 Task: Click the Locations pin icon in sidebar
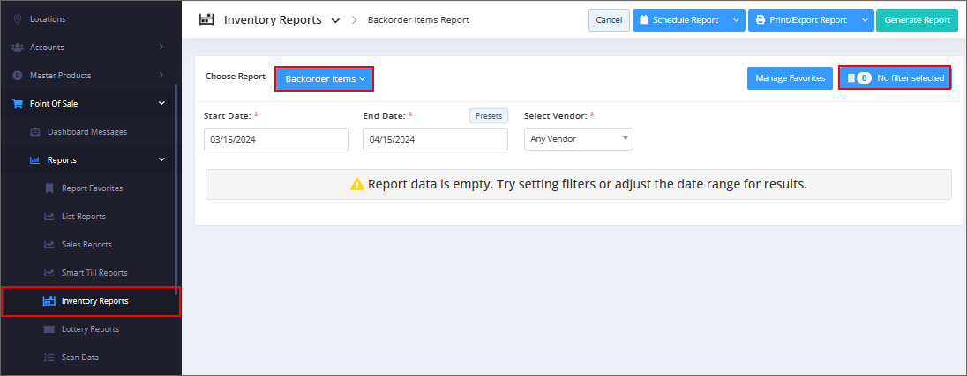pyautogui.click(x=18, y=19)
